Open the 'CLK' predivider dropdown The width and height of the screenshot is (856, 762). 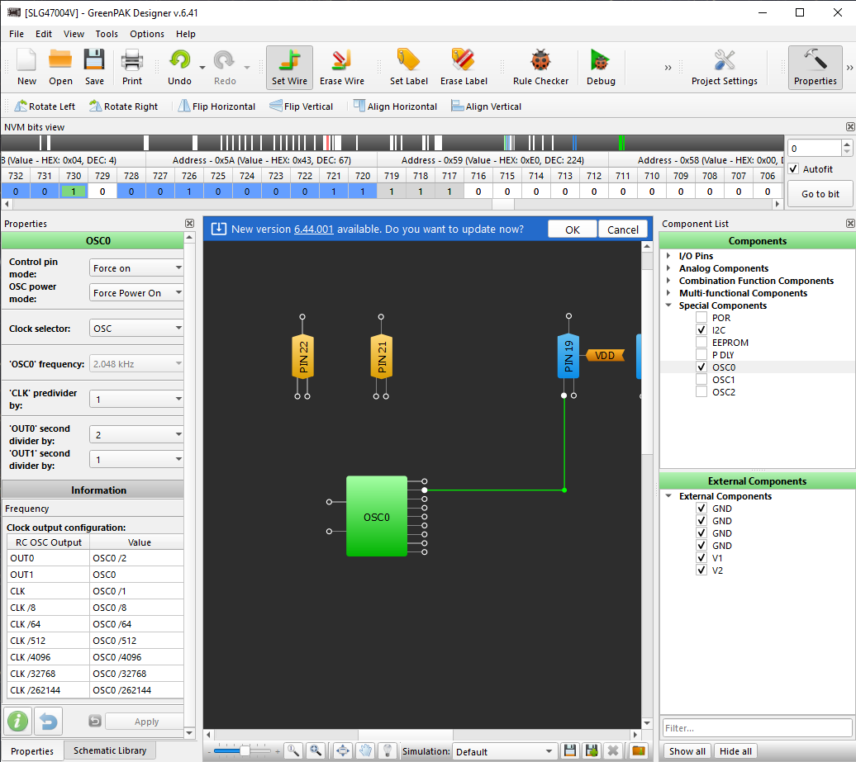tap(136, 400)
